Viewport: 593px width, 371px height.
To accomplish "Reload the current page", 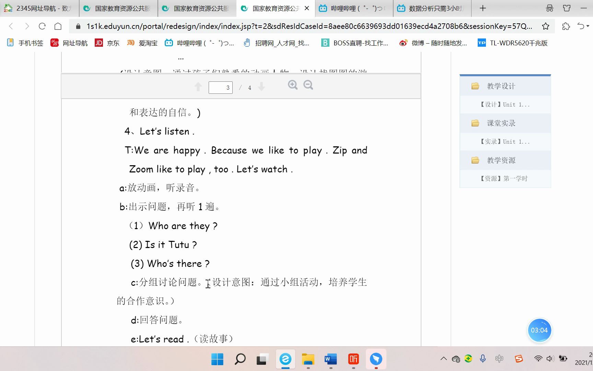I will pos(42,26).
